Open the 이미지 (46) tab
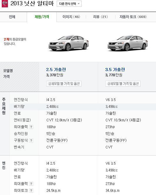This screenshot has width=156, height=195. click(71, 17)
